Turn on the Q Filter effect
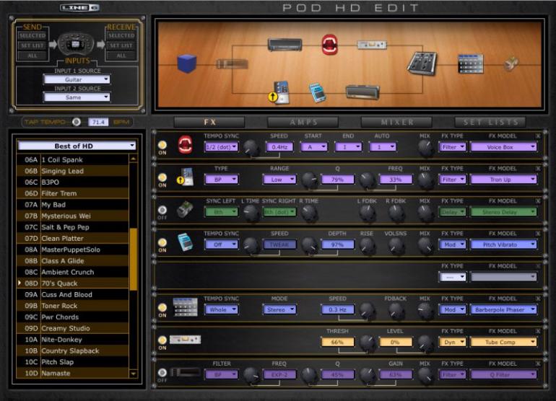Screen dimensions: 556x401 [162, 373]
